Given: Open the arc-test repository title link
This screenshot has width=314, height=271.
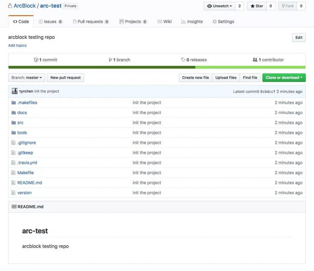Looking at the screenshot, I should [x=51, y=6].
